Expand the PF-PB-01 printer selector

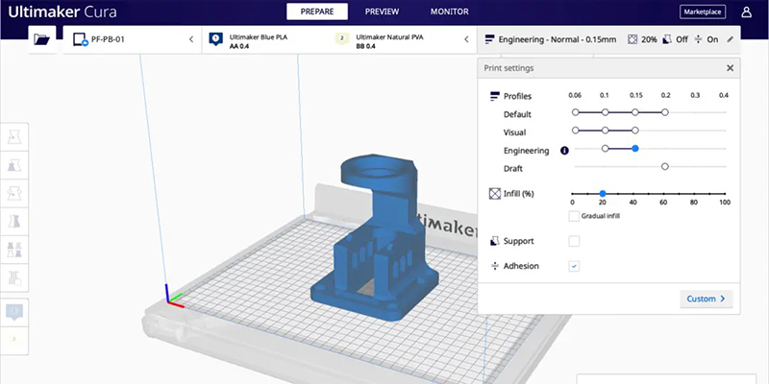coord(190,39)
